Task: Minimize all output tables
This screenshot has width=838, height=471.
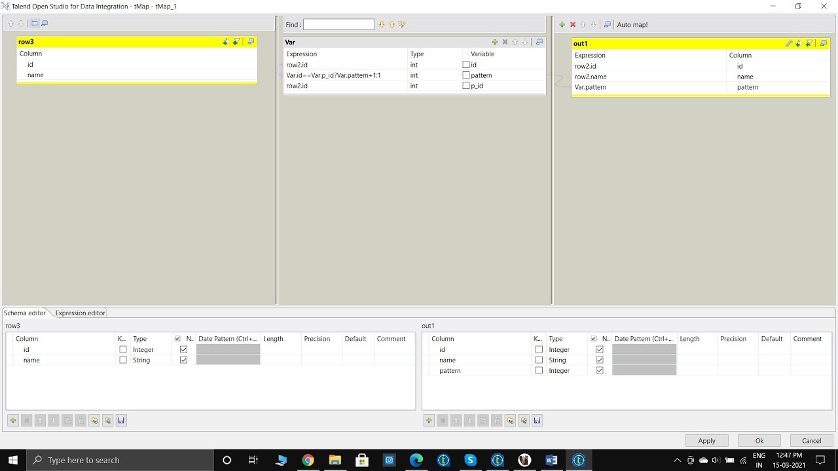Action: coord(607,24)
